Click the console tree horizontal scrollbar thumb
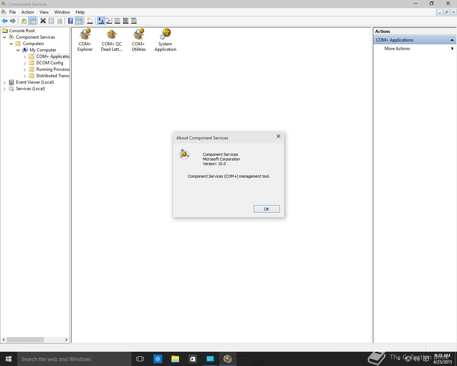 (25, 340)
